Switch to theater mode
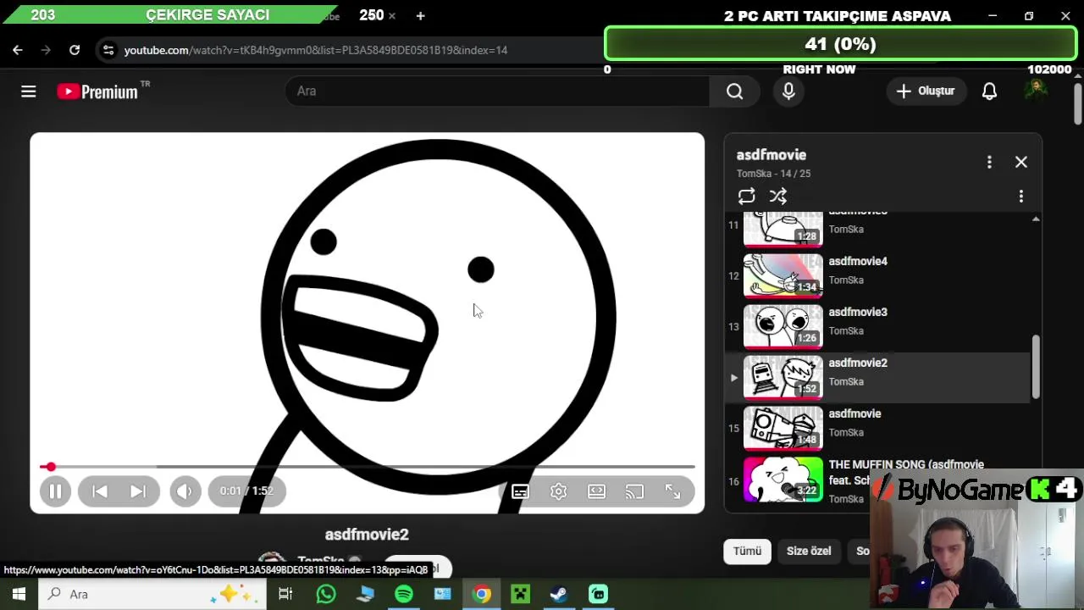 tap(597, 491)
